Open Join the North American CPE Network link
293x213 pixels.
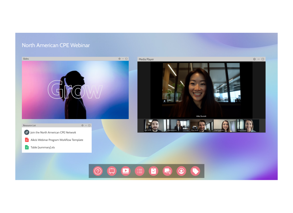click(53, 132)
